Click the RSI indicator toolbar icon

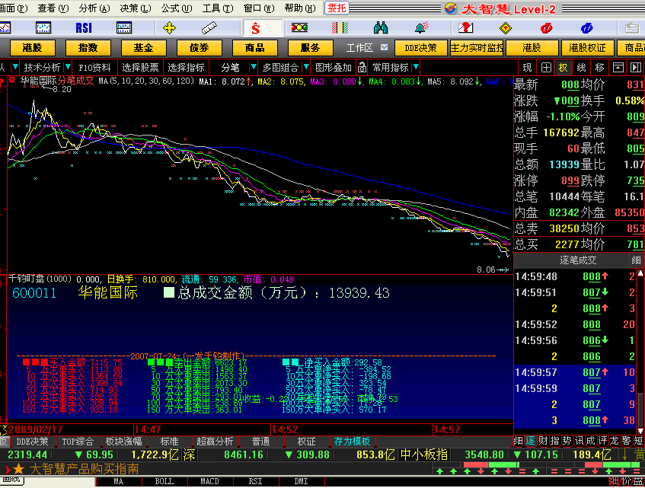84,28
